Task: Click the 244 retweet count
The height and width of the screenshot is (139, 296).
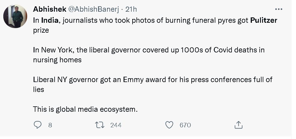Action: (116, 125)
